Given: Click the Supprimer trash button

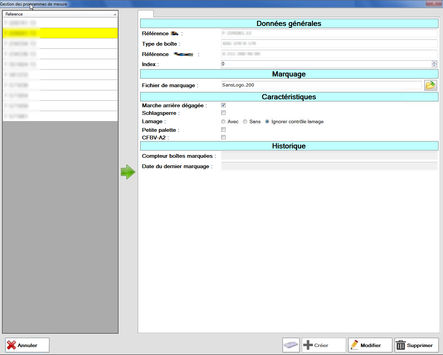Looking at the screenshot, I should tap(416, 345).
